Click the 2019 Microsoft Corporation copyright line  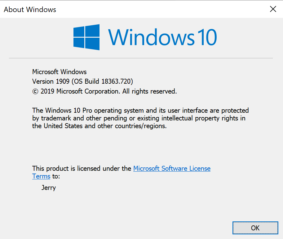tap(104, 91)
